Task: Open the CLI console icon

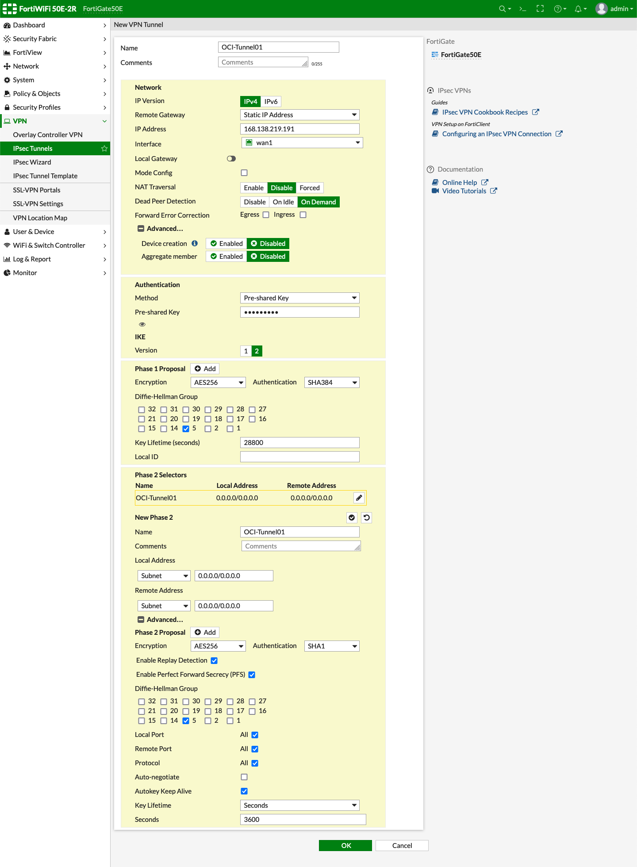Action: 522,9
